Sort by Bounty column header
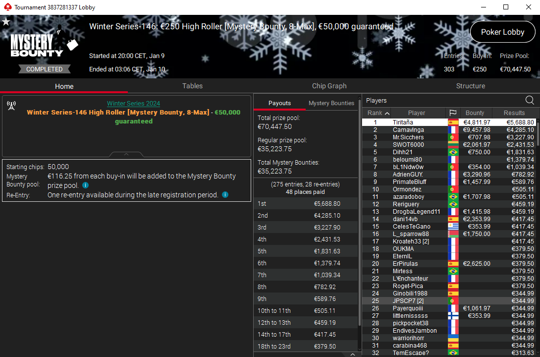The height and width of the screenshot is (357, 540). point(475,113)
